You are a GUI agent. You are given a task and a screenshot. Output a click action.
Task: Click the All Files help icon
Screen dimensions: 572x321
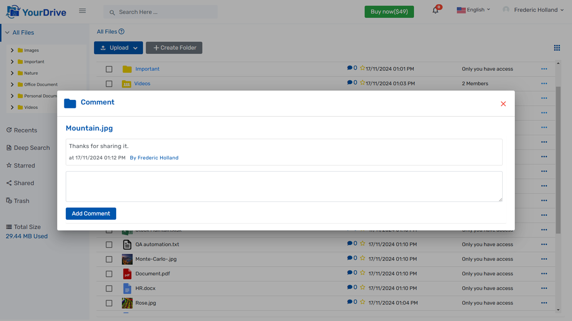point(122,32)
